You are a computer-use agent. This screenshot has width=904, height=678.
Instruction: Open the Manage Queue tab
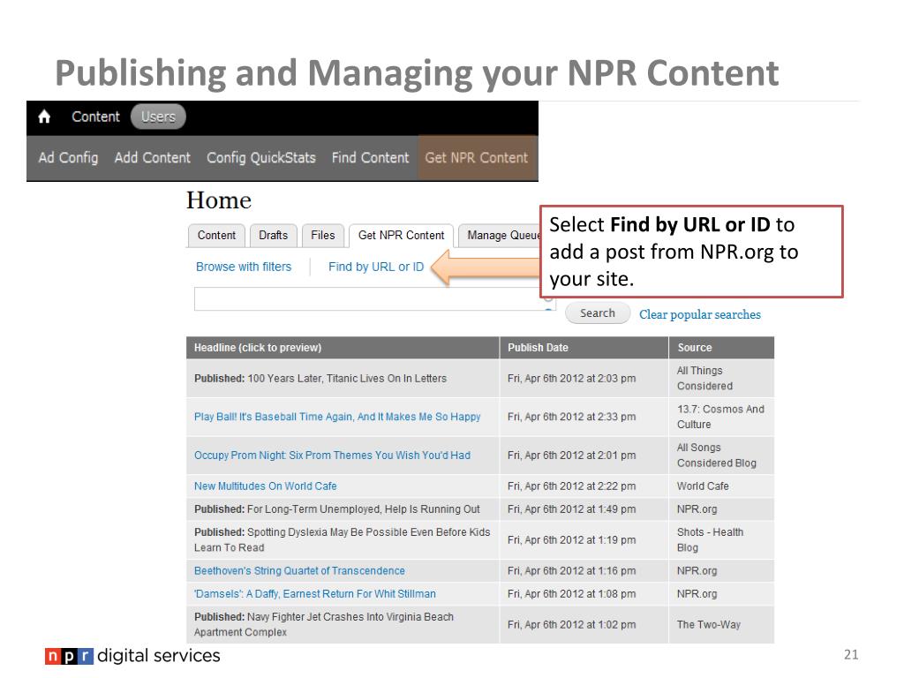click(x=500, y=236)
